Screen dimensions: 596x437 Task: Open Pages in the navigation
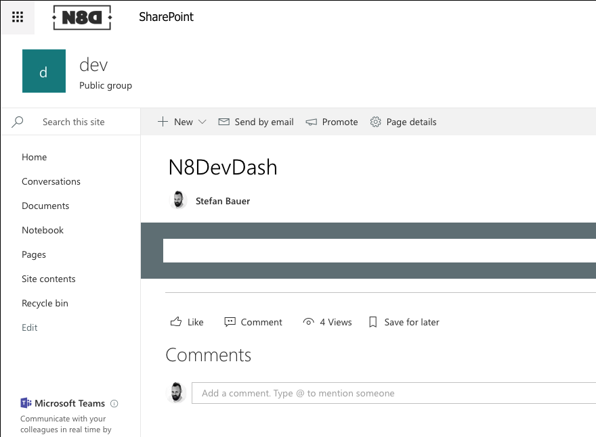click(x=34, y=255)
